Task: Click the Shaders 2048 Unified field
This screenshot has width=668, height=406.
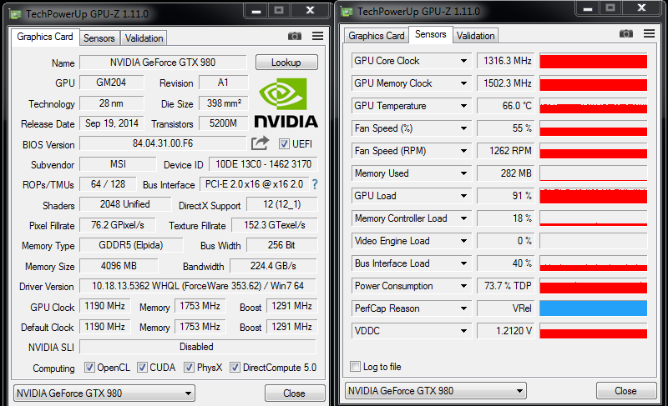Action: [125, 204]
